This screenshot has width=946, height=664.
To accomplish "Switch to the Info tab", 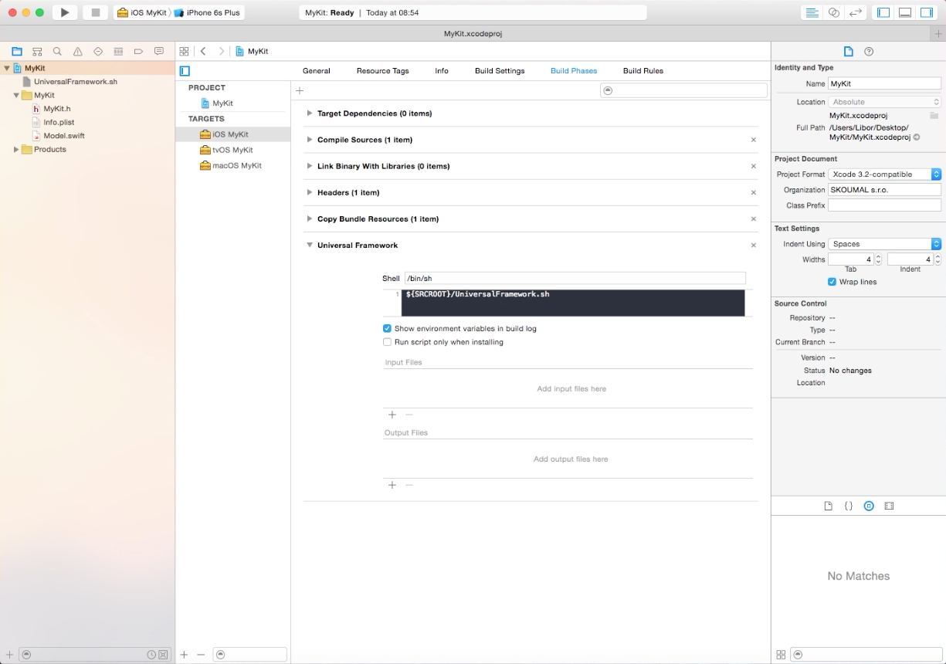I will 442,71.
